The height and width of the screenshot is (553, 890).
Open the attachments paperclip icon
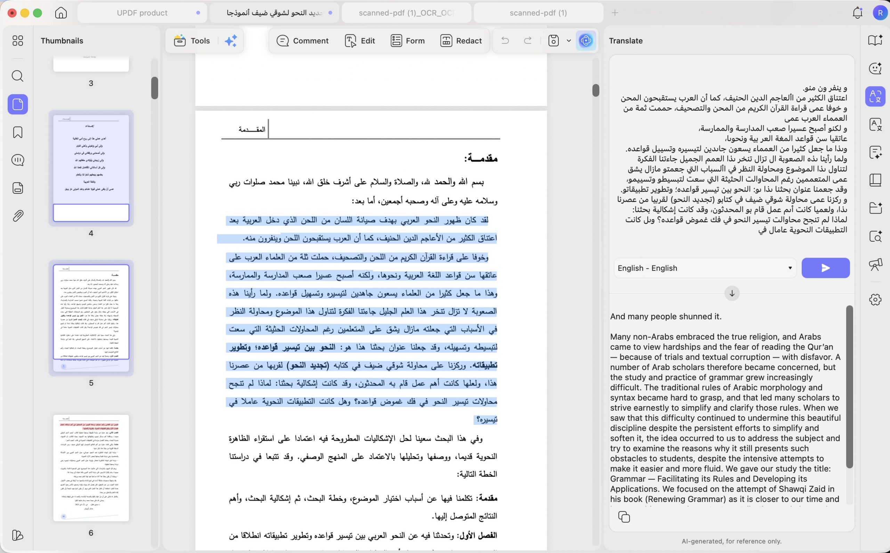click(x=18, y=216)
